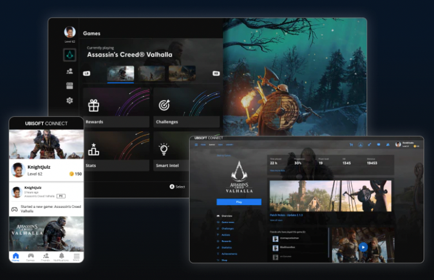
Task: Select the first friend avatar in friends list
Action: (x=276, y=239)
